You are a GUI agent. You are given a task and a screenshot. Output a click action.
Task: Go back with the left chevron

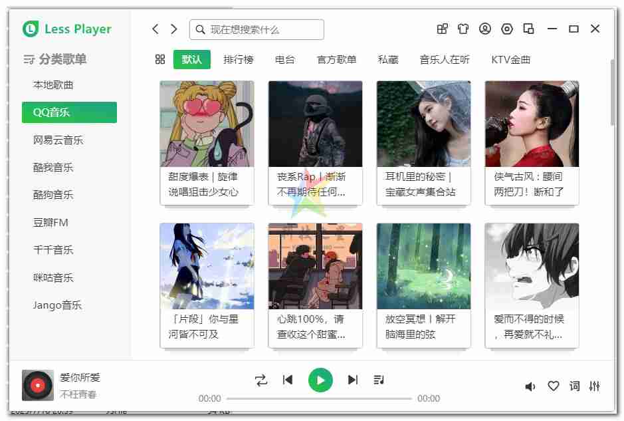pos(156,29)
